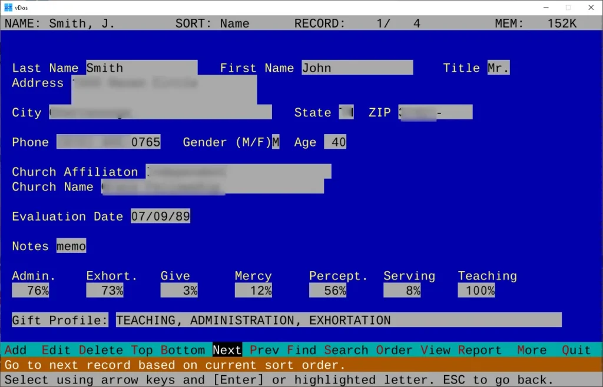Jump to Top record menu item

coord(142,350)
